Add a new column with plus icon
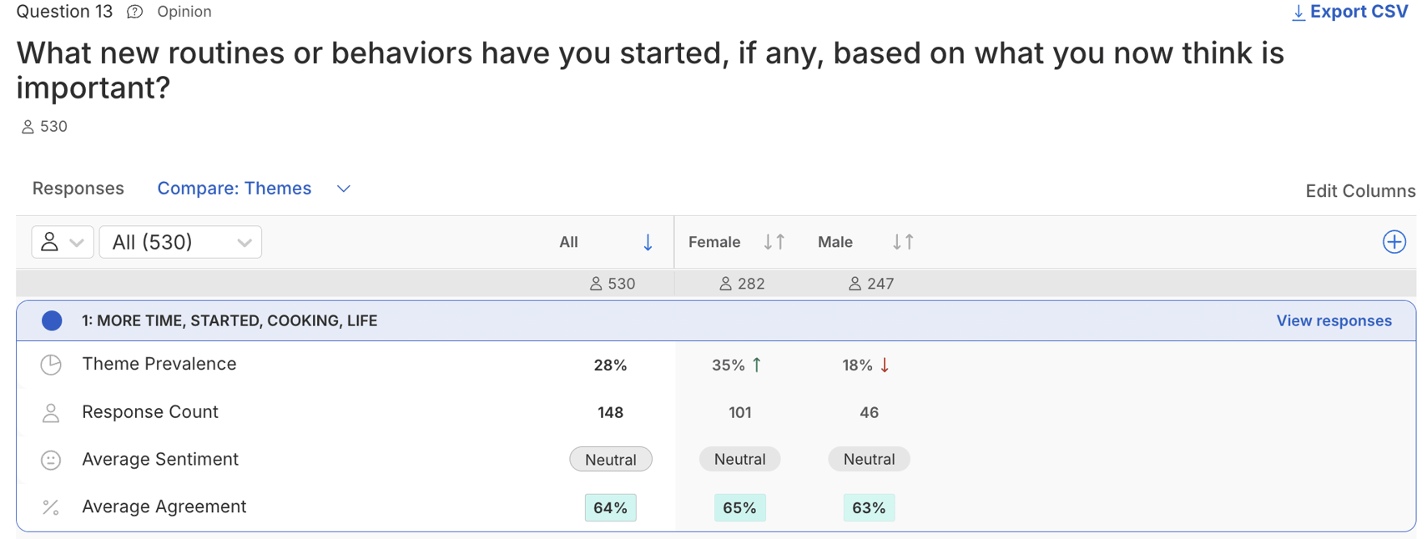This screenshot has height=539, width=1427. (x=1394, y=242)
